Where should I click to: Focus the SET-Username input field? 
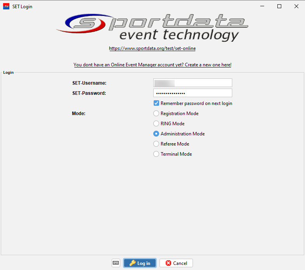[x=193, y=83]
